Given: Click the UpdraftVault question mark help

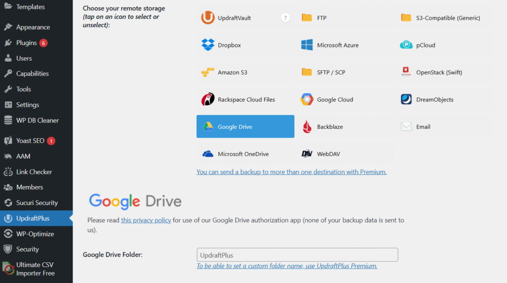Looking at the screenshot, I should tap(285, 18).
